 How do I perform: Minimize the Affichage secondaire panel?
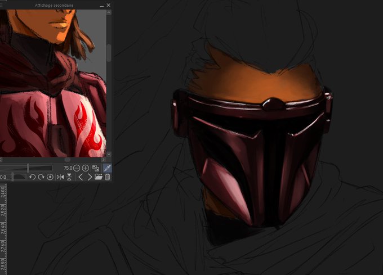101,6
